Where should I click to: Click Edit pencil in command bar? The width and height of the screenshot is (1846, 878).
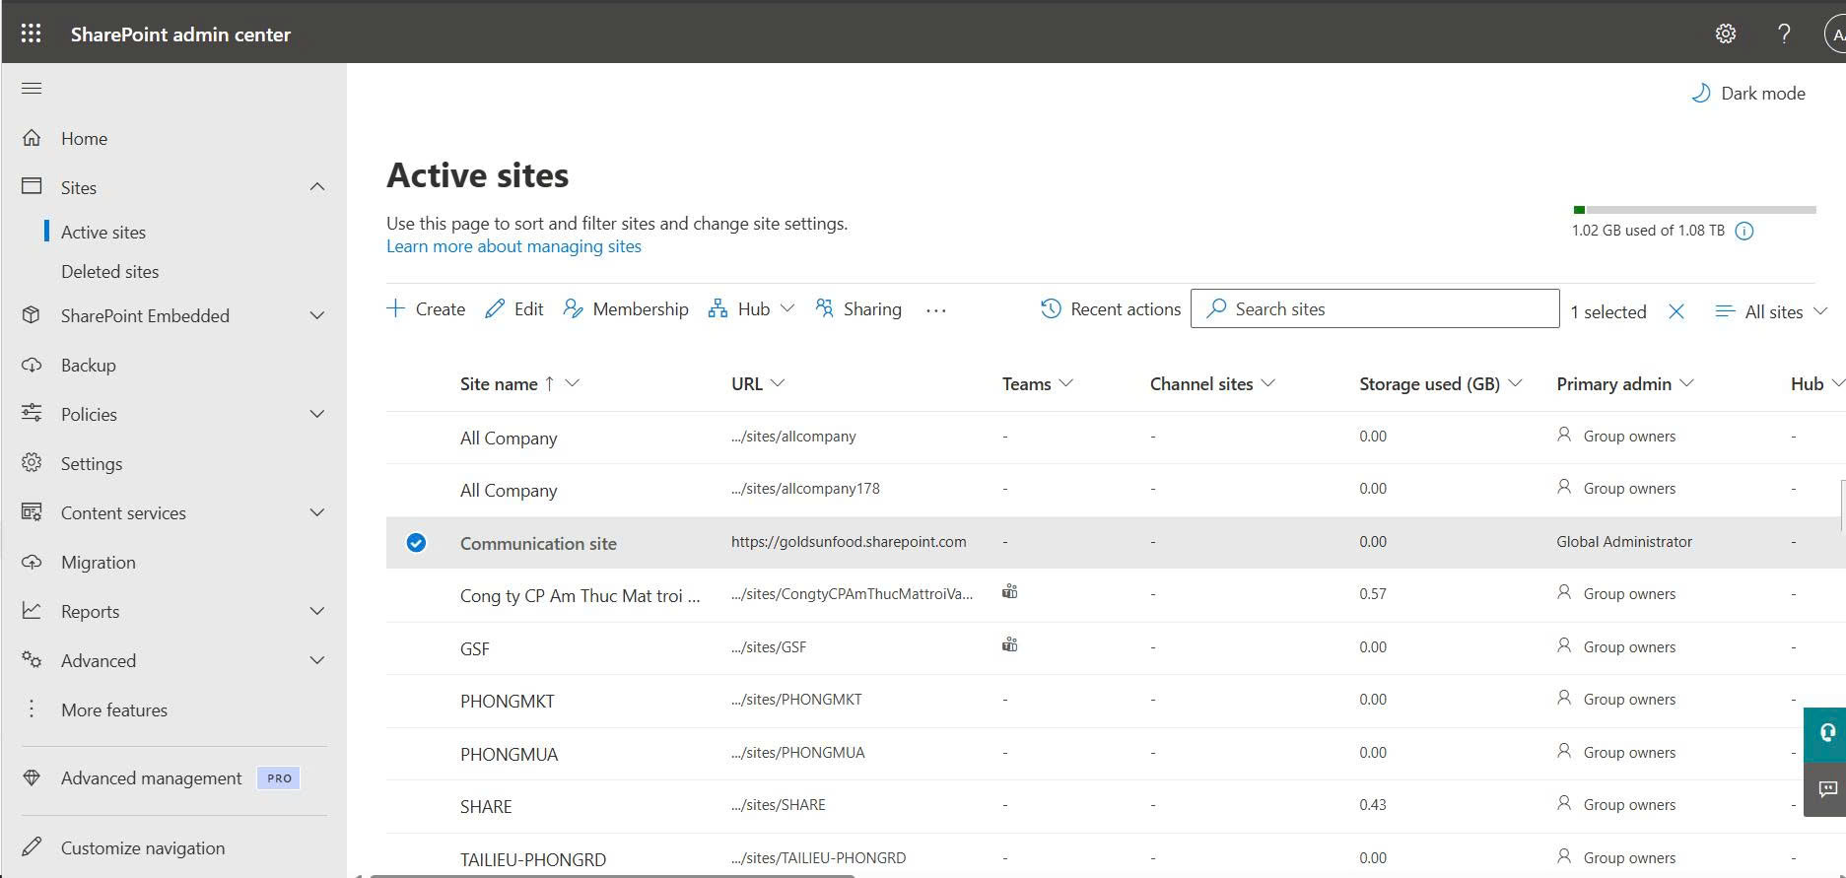[x=514, y=309]
